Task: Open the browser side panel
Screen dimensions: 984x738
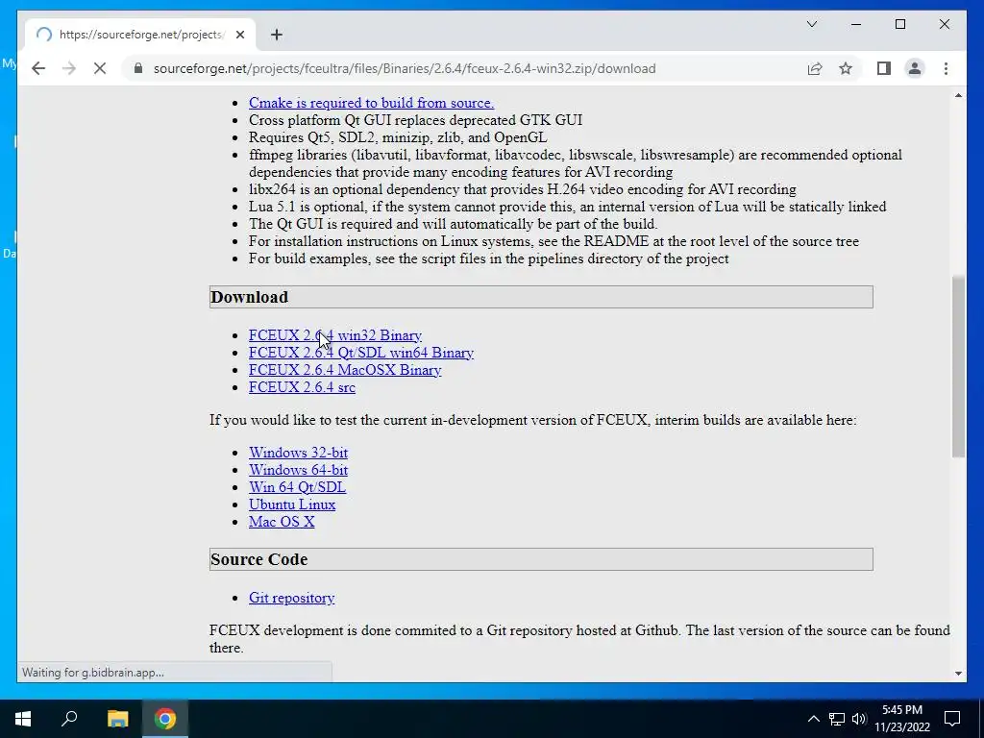Action: [x=884, y=68]
